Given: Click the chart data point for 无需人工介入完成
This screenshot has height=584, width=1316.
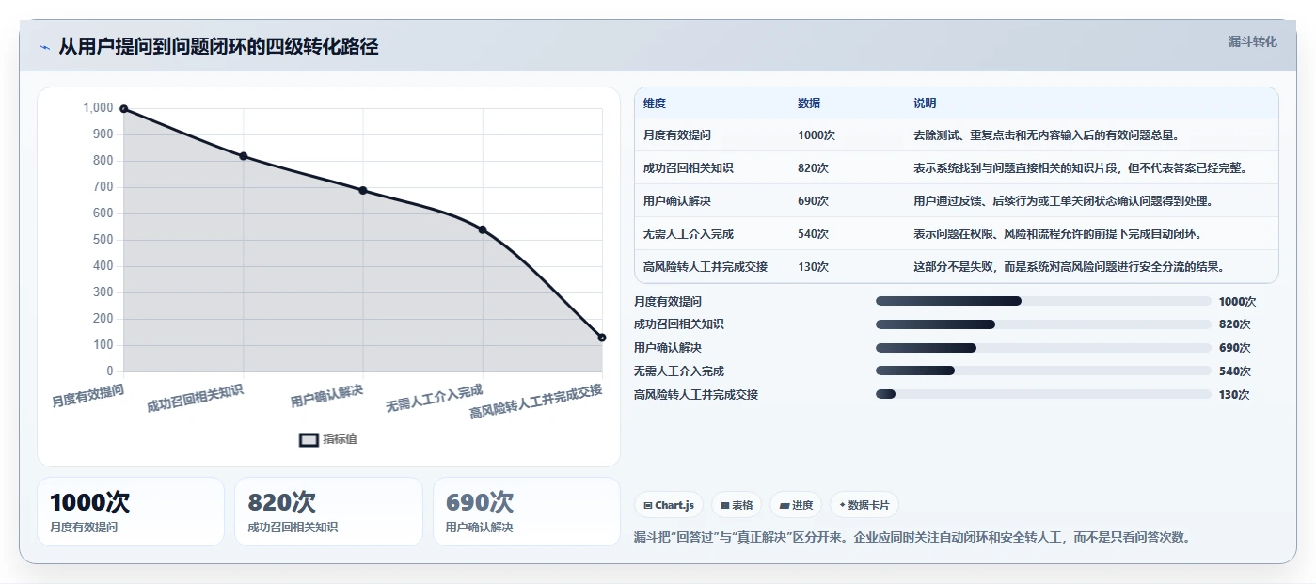Looking at the screenshot, I should pos(483,229).
